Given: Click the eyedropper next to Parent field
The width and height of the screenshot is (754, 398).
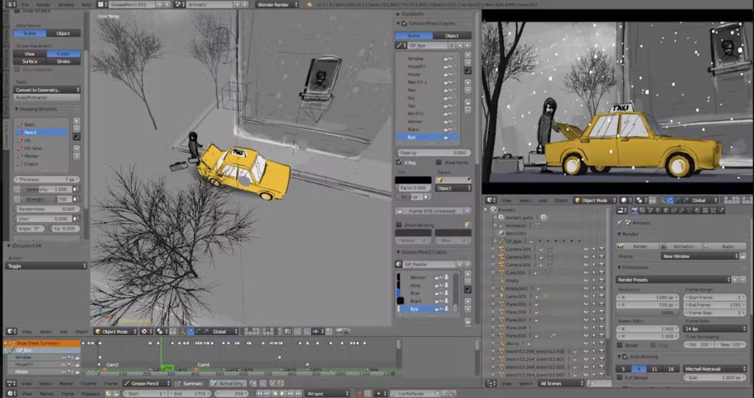Looking at the screenshot, I should click(x=469, y=180).
